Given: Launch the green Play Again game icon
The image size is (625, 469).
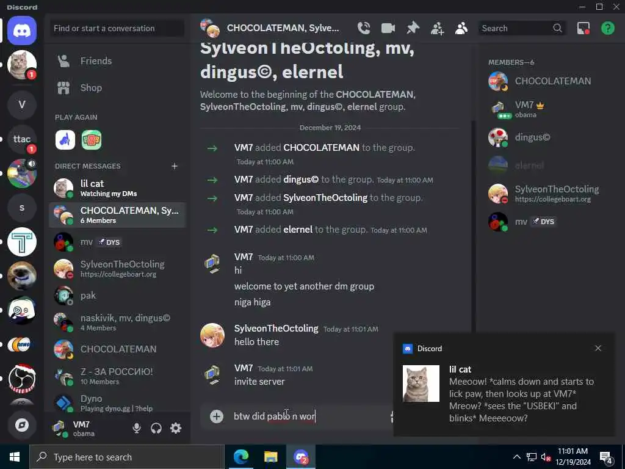Looking at the screenshot, I should coord(92,140).
